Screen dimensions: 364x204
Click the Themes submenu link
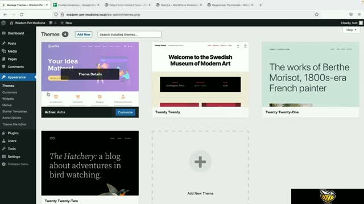[x=8, y=86]
